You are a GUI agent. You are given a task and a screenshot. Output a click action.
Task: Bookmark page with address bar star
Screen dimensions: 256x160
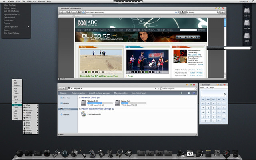(176, 12)
